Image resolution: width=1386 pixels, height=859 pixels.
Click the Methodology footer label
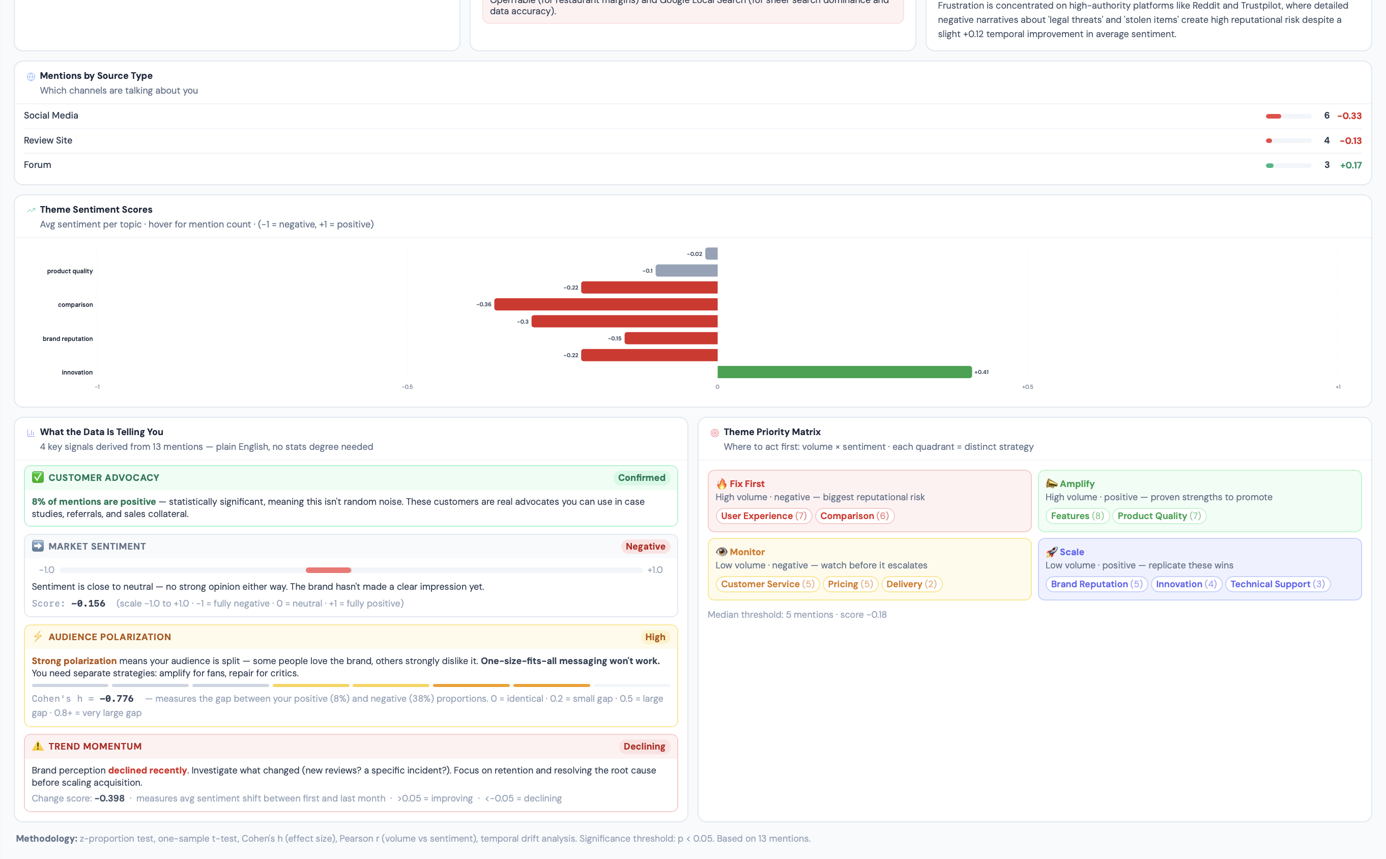(47, 839)
